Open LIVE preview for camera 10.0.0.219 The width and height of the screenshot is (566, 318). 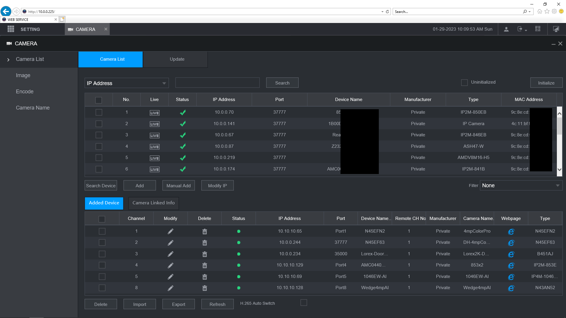click(154, 158)
